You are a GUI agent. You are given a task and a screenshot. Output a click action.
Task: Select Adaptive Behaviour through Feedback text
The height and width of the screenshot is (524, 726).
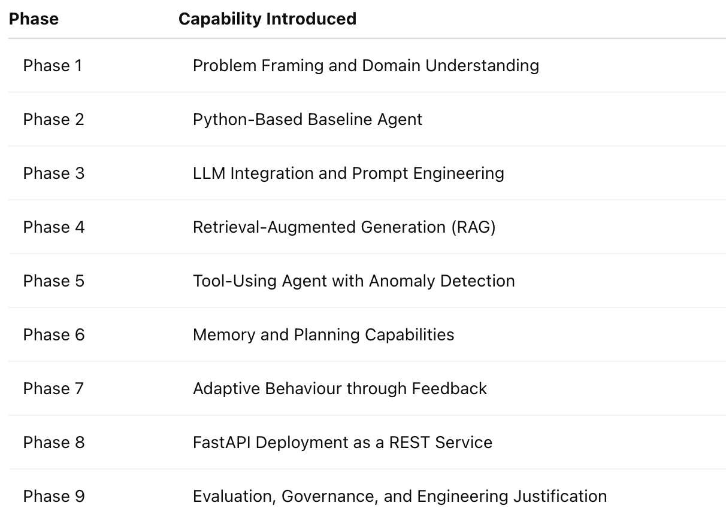(x=340, y=389)
